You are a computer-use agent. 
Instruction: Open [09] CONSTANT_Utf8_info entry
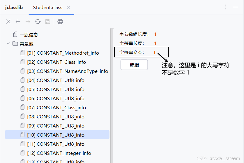pyautogui.click(x=56, y=126)
